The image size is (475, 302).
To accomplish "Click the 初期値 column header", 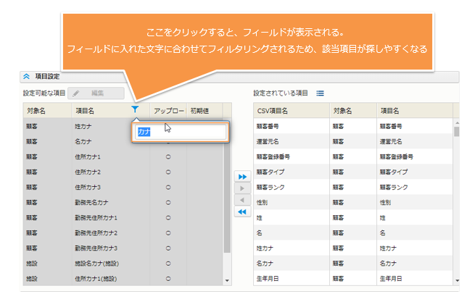I will coord(200,111).
